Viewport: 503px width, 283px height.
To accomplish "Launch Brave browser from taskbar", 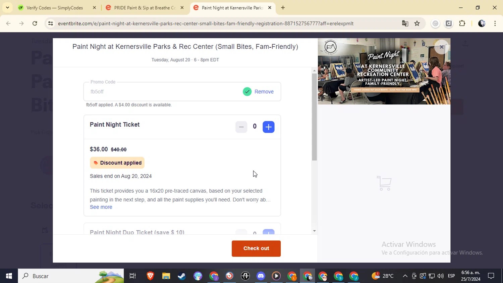I will [150, 276].
